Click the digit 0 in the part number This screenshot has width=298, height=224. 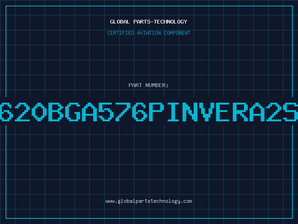click(x=39, y=112)
